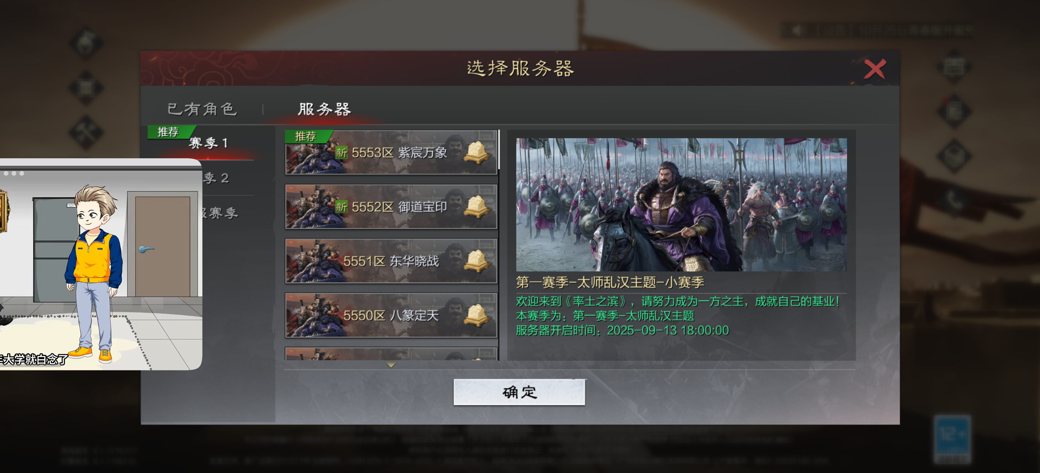
Task: Choose server 5550区 八篆定天
Action: click(x=391, y=315)
